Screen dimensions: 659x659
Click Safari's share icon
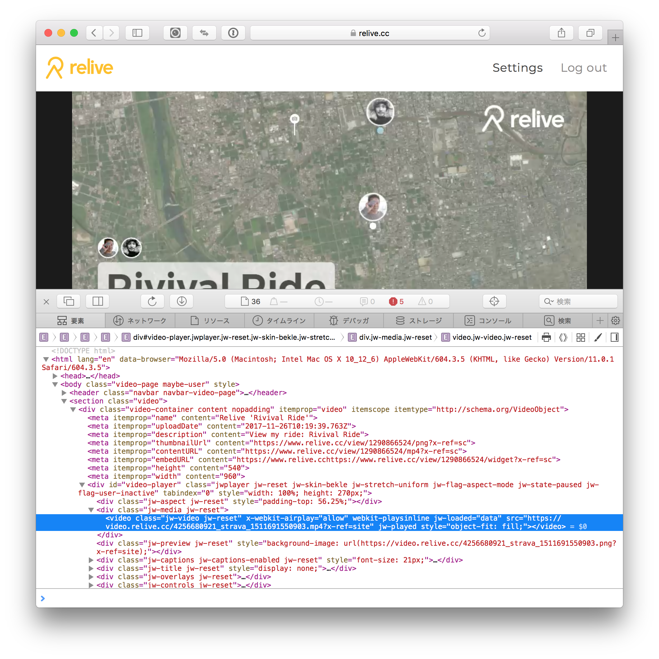click(x=561, y=33)
